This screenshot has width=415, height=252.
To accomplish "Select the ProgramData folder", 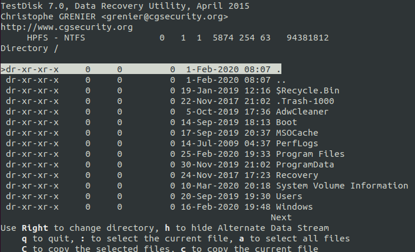I will (304, 164).
